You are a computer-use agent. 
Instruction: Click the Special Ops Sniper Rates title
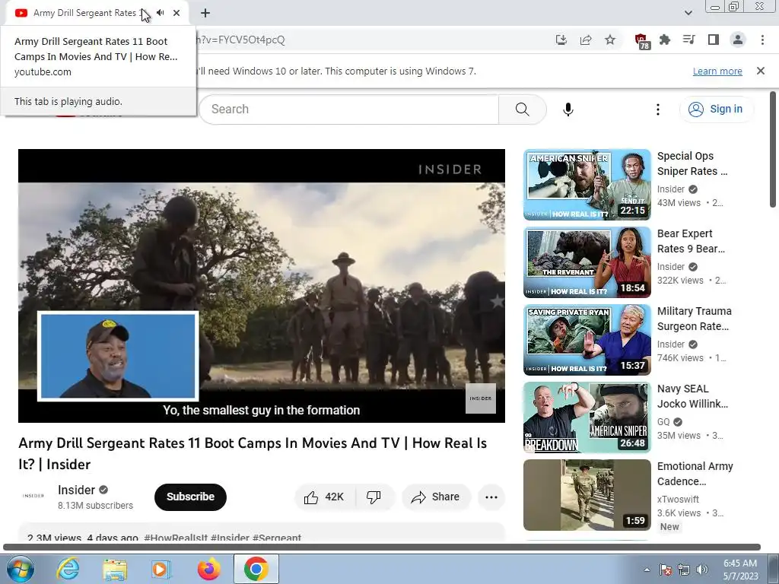[x=692, y=163]
